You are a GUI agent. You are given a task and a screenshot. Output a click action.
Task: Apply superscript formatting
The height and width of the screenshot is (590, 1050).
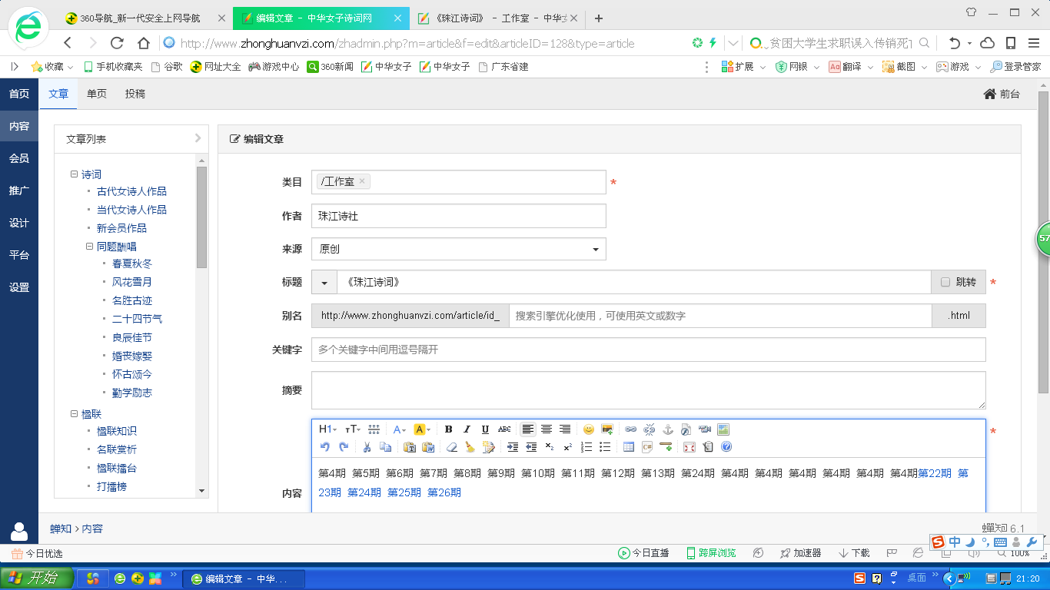pos(567,447)
